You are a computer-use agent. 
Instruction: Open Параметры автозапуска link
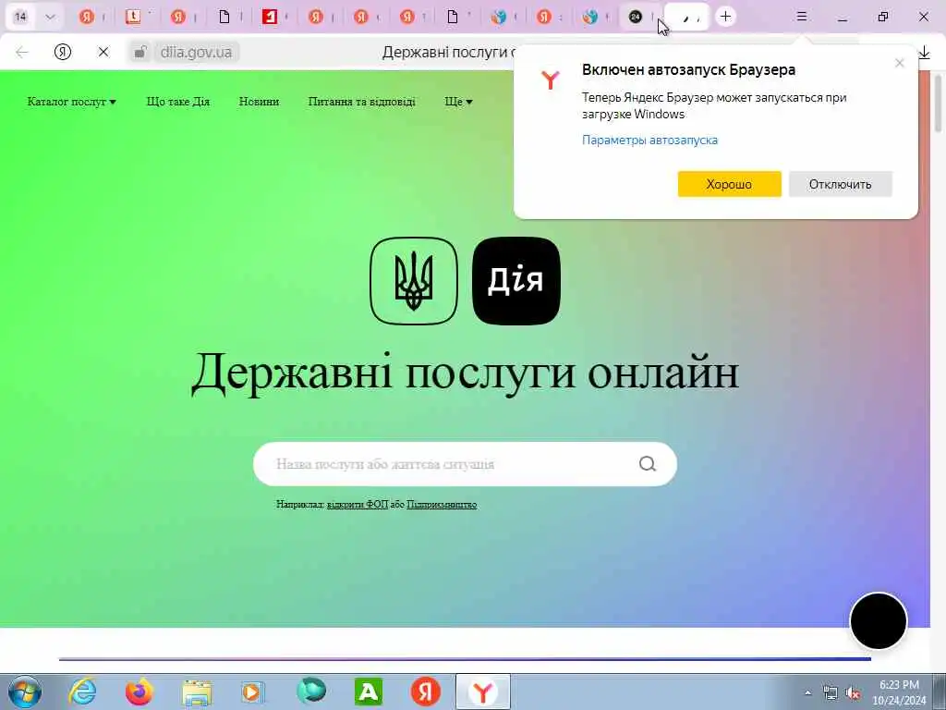649,141
